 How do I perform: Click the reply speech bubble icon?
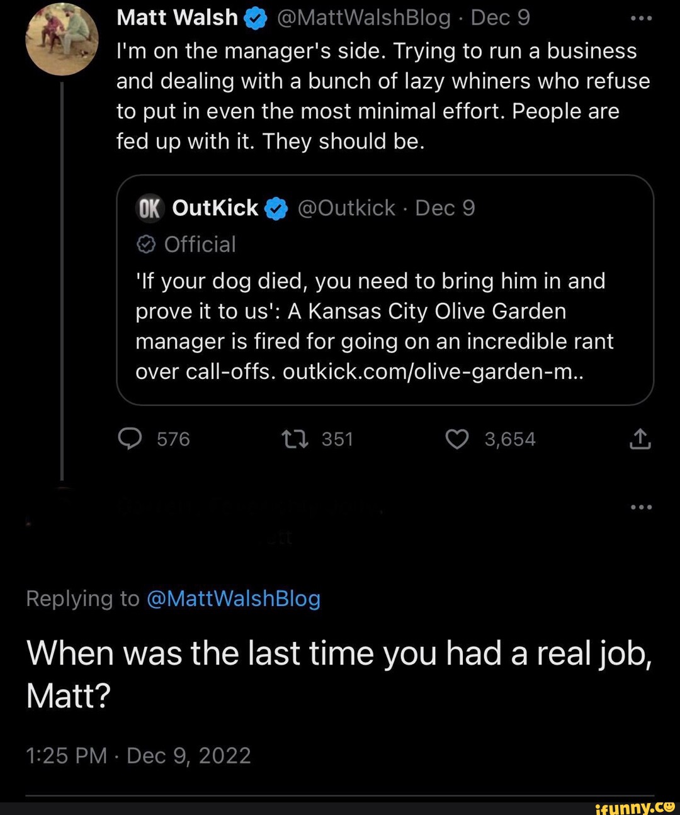coord(130,439)
